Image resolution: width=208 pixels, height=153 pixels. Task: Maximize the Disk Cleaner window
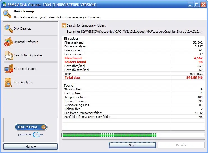point(197,5)
